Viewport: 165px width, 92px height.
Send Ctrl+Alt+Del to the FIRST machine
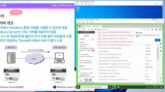coord(86,4)
